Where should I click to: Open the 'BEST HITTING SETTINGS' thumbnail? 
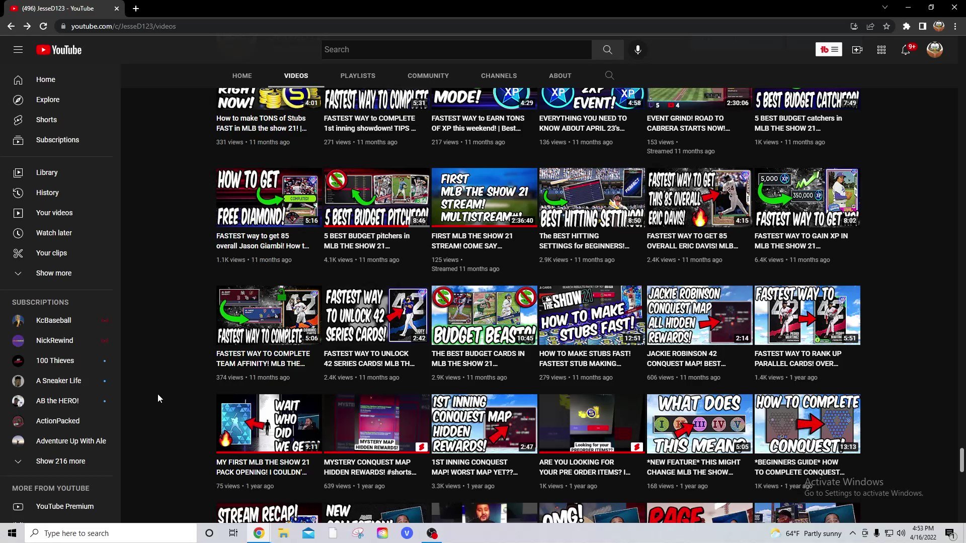click(x=592, y=198)
